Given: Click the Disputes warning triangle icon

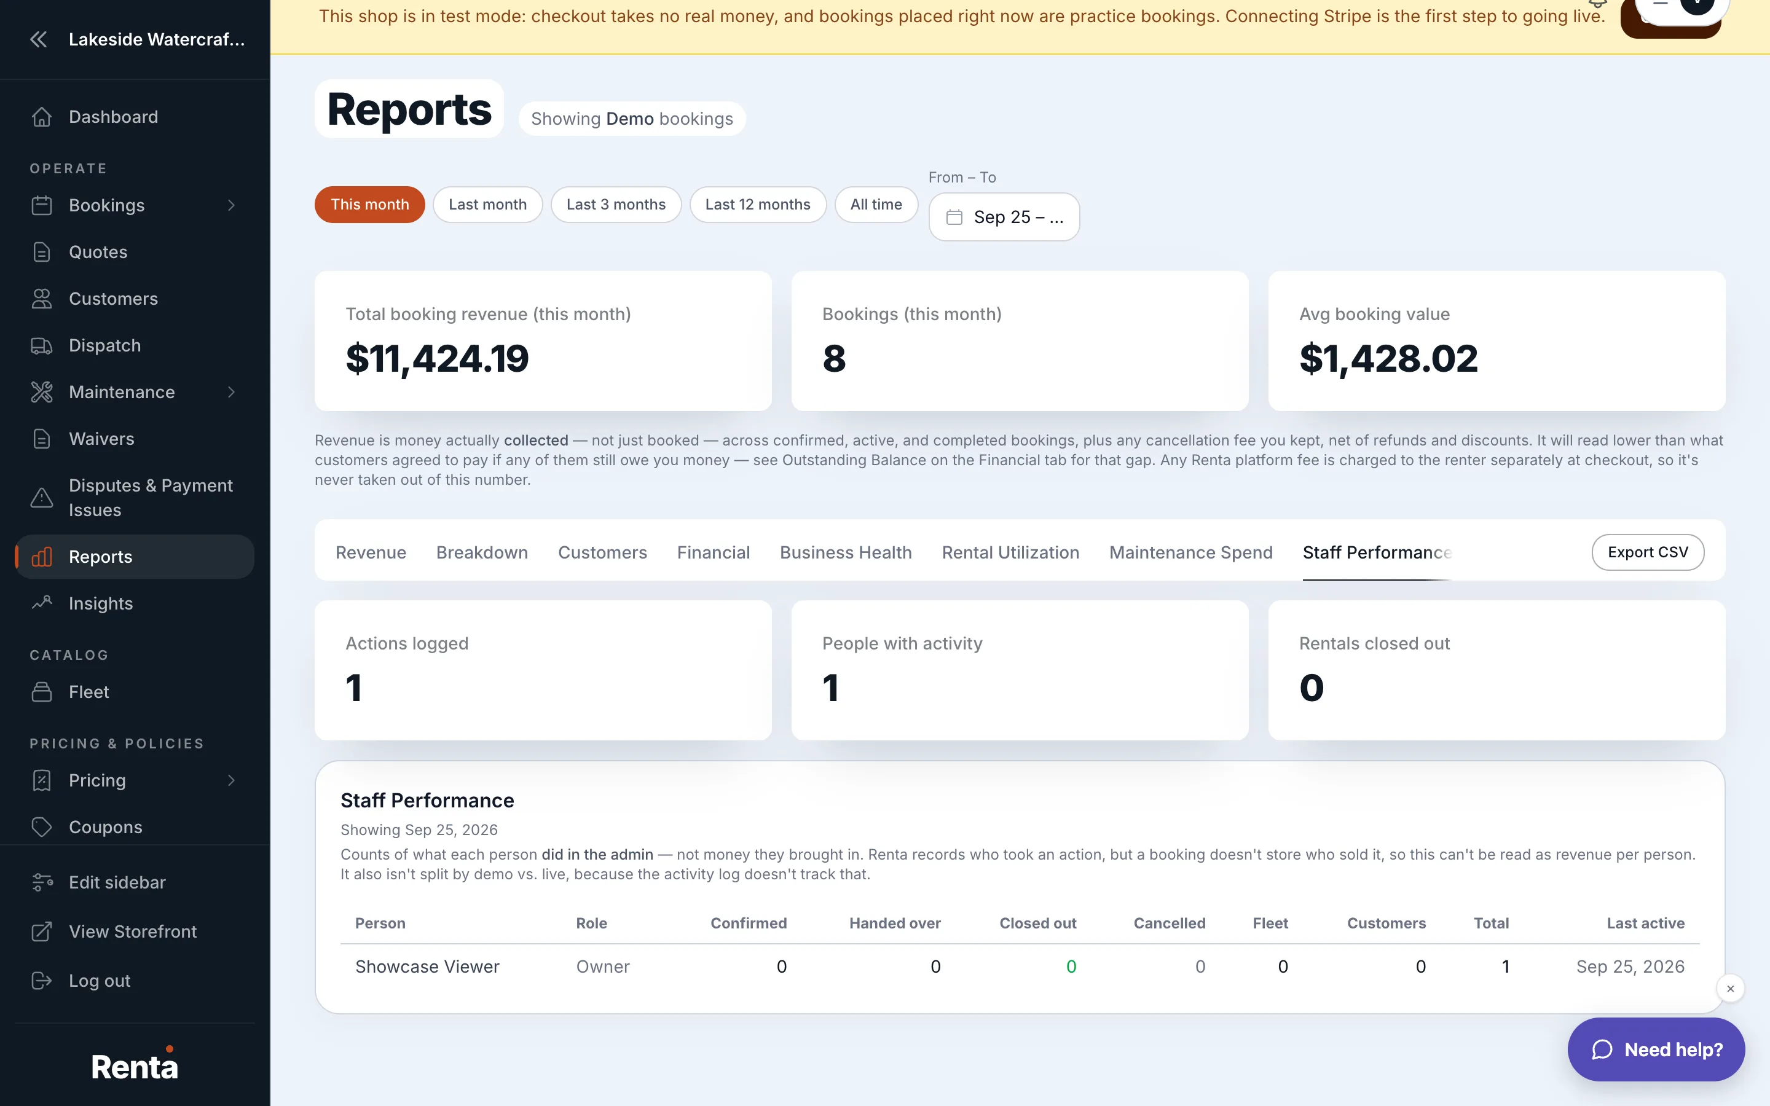Looking at the screenshot, I should [x=42, y=498].
